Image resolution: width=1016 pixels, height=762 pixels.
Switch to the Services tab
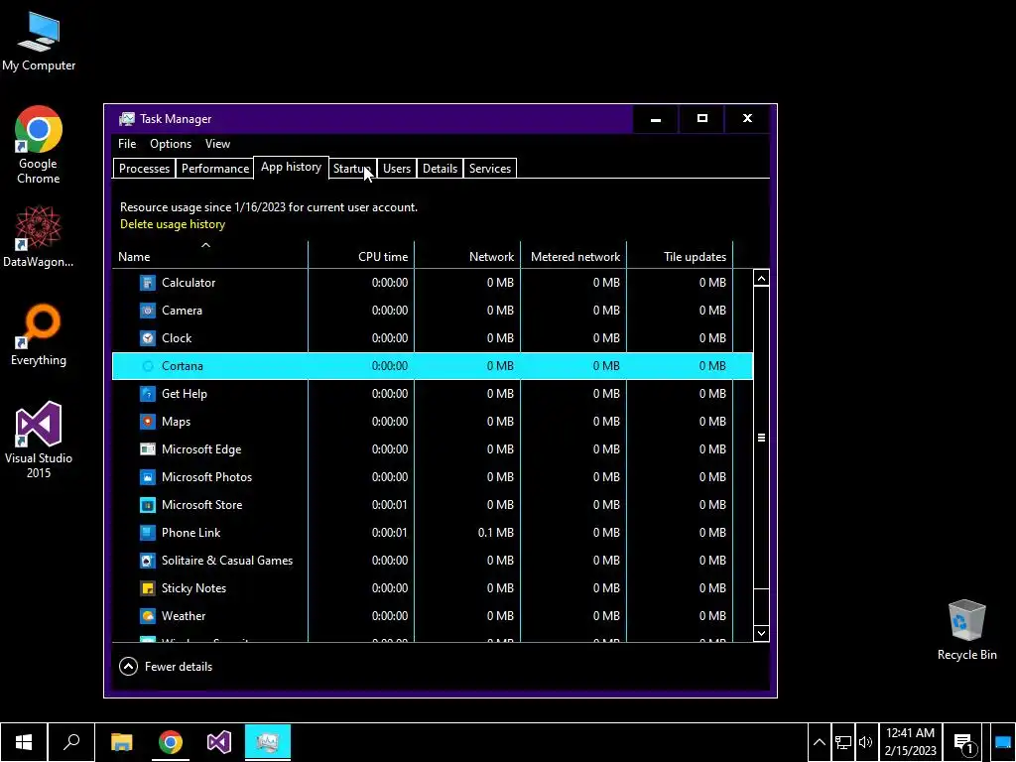490,169
